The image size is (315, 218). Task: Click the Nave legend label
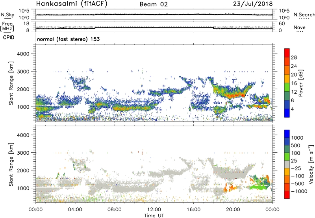pos(300,27)
